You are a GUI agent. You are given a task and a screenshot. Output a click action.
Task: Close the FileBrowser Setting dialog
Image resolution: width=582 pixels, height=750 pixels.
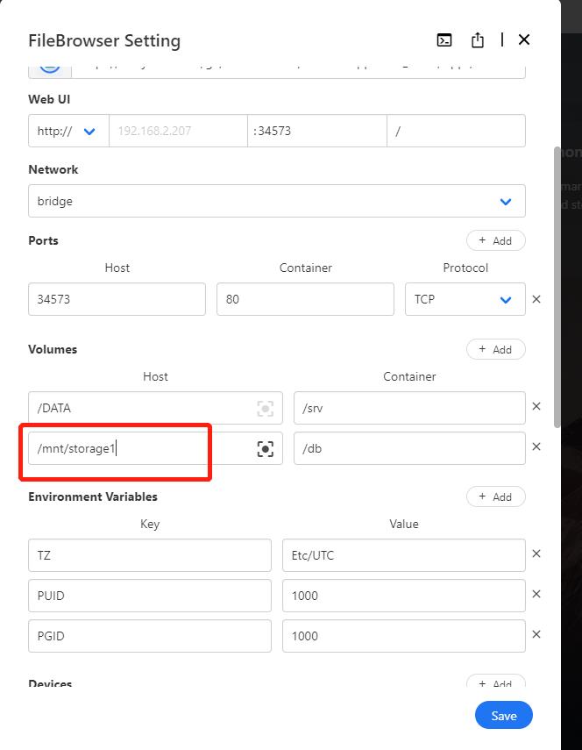(524, 39)
